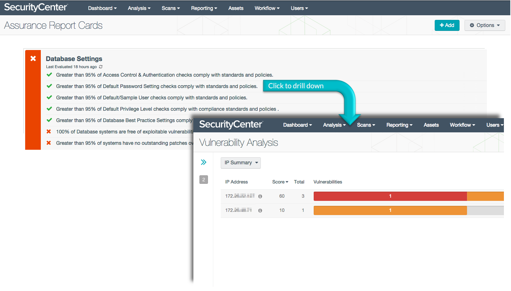Drill into Default Privilege Level policy statement
This screenshot has width=511, height=291.
pos(167,109)
